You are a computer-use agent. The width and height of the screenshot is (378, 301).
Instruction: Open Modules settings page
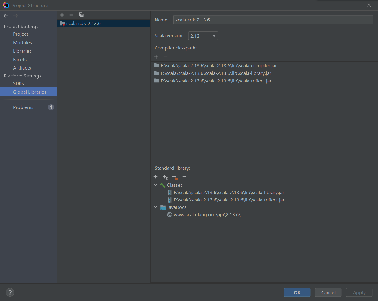click(x=22, y=43)
